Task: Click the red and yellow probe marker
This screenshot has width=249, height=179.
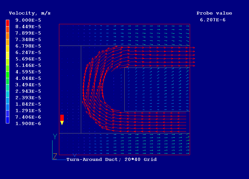Action: (62, 119)
